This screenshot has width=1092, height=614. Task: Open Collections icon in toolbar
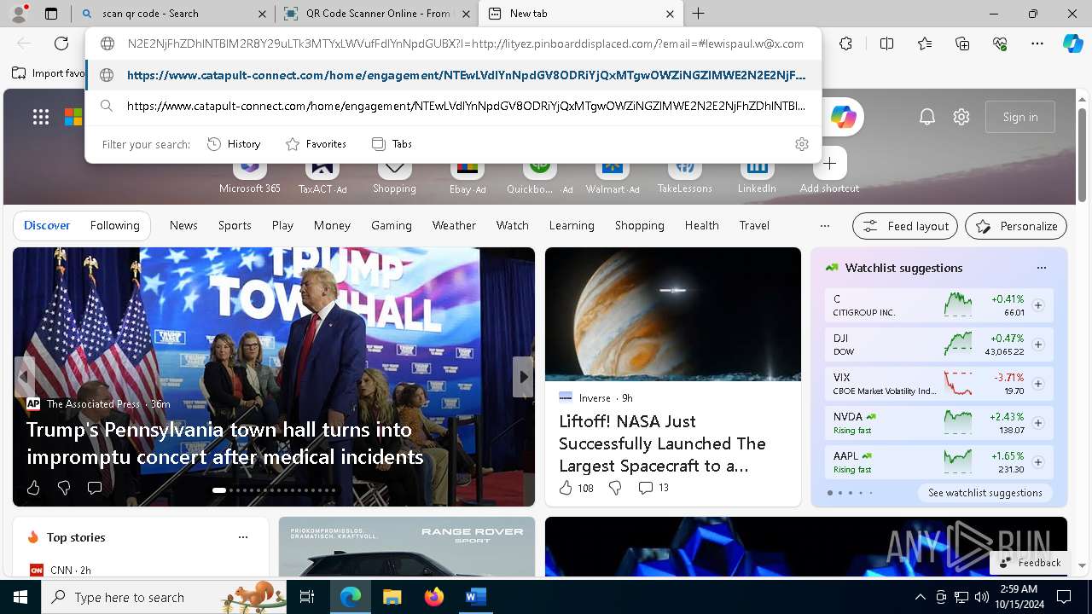coord(962,43)
